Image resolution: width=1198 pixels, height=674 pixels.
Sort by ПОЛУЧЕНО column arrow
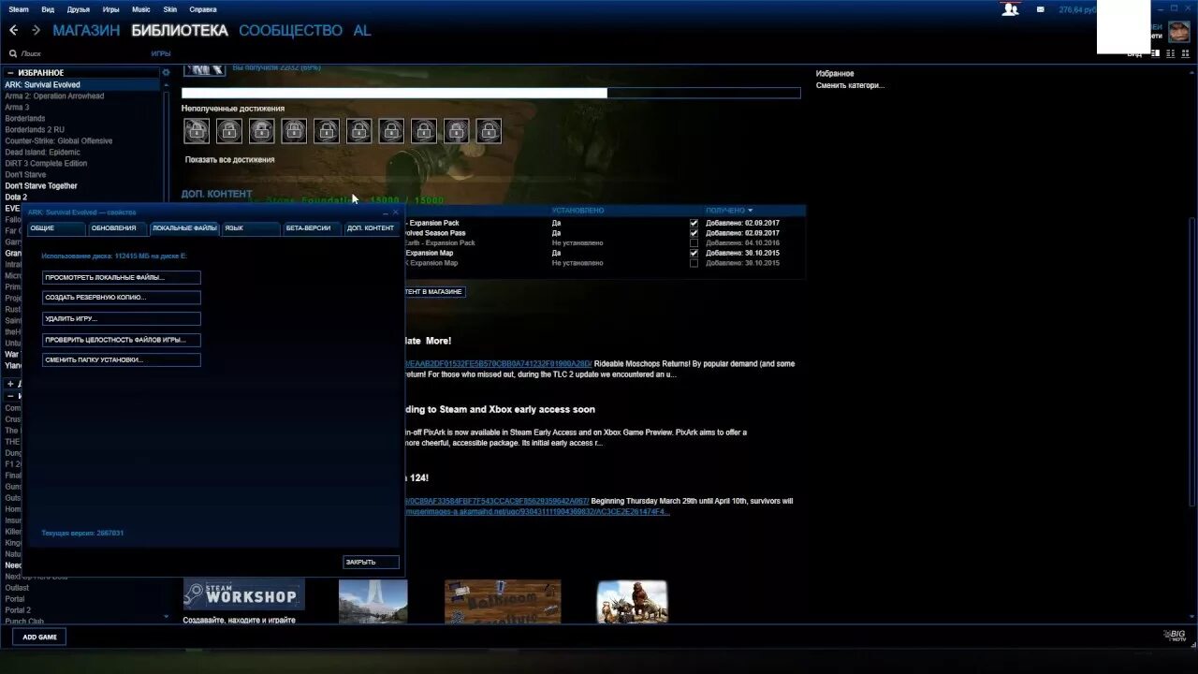750,211
